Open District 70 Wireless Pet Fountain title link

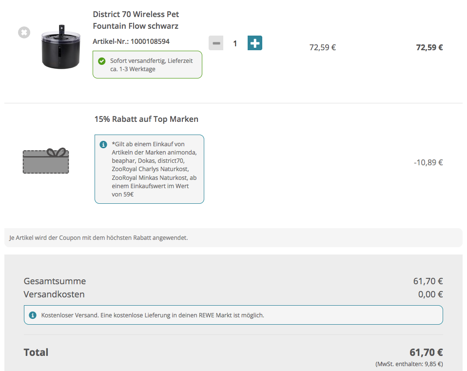136,20
